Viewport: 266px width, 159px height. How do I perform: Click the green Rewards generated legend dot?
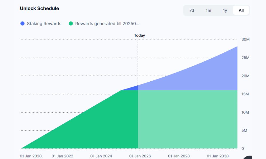pos(71,24)
